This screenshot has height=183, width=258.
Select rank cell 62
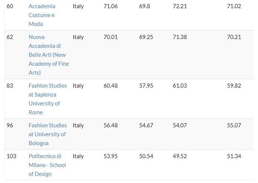[10, 37]
